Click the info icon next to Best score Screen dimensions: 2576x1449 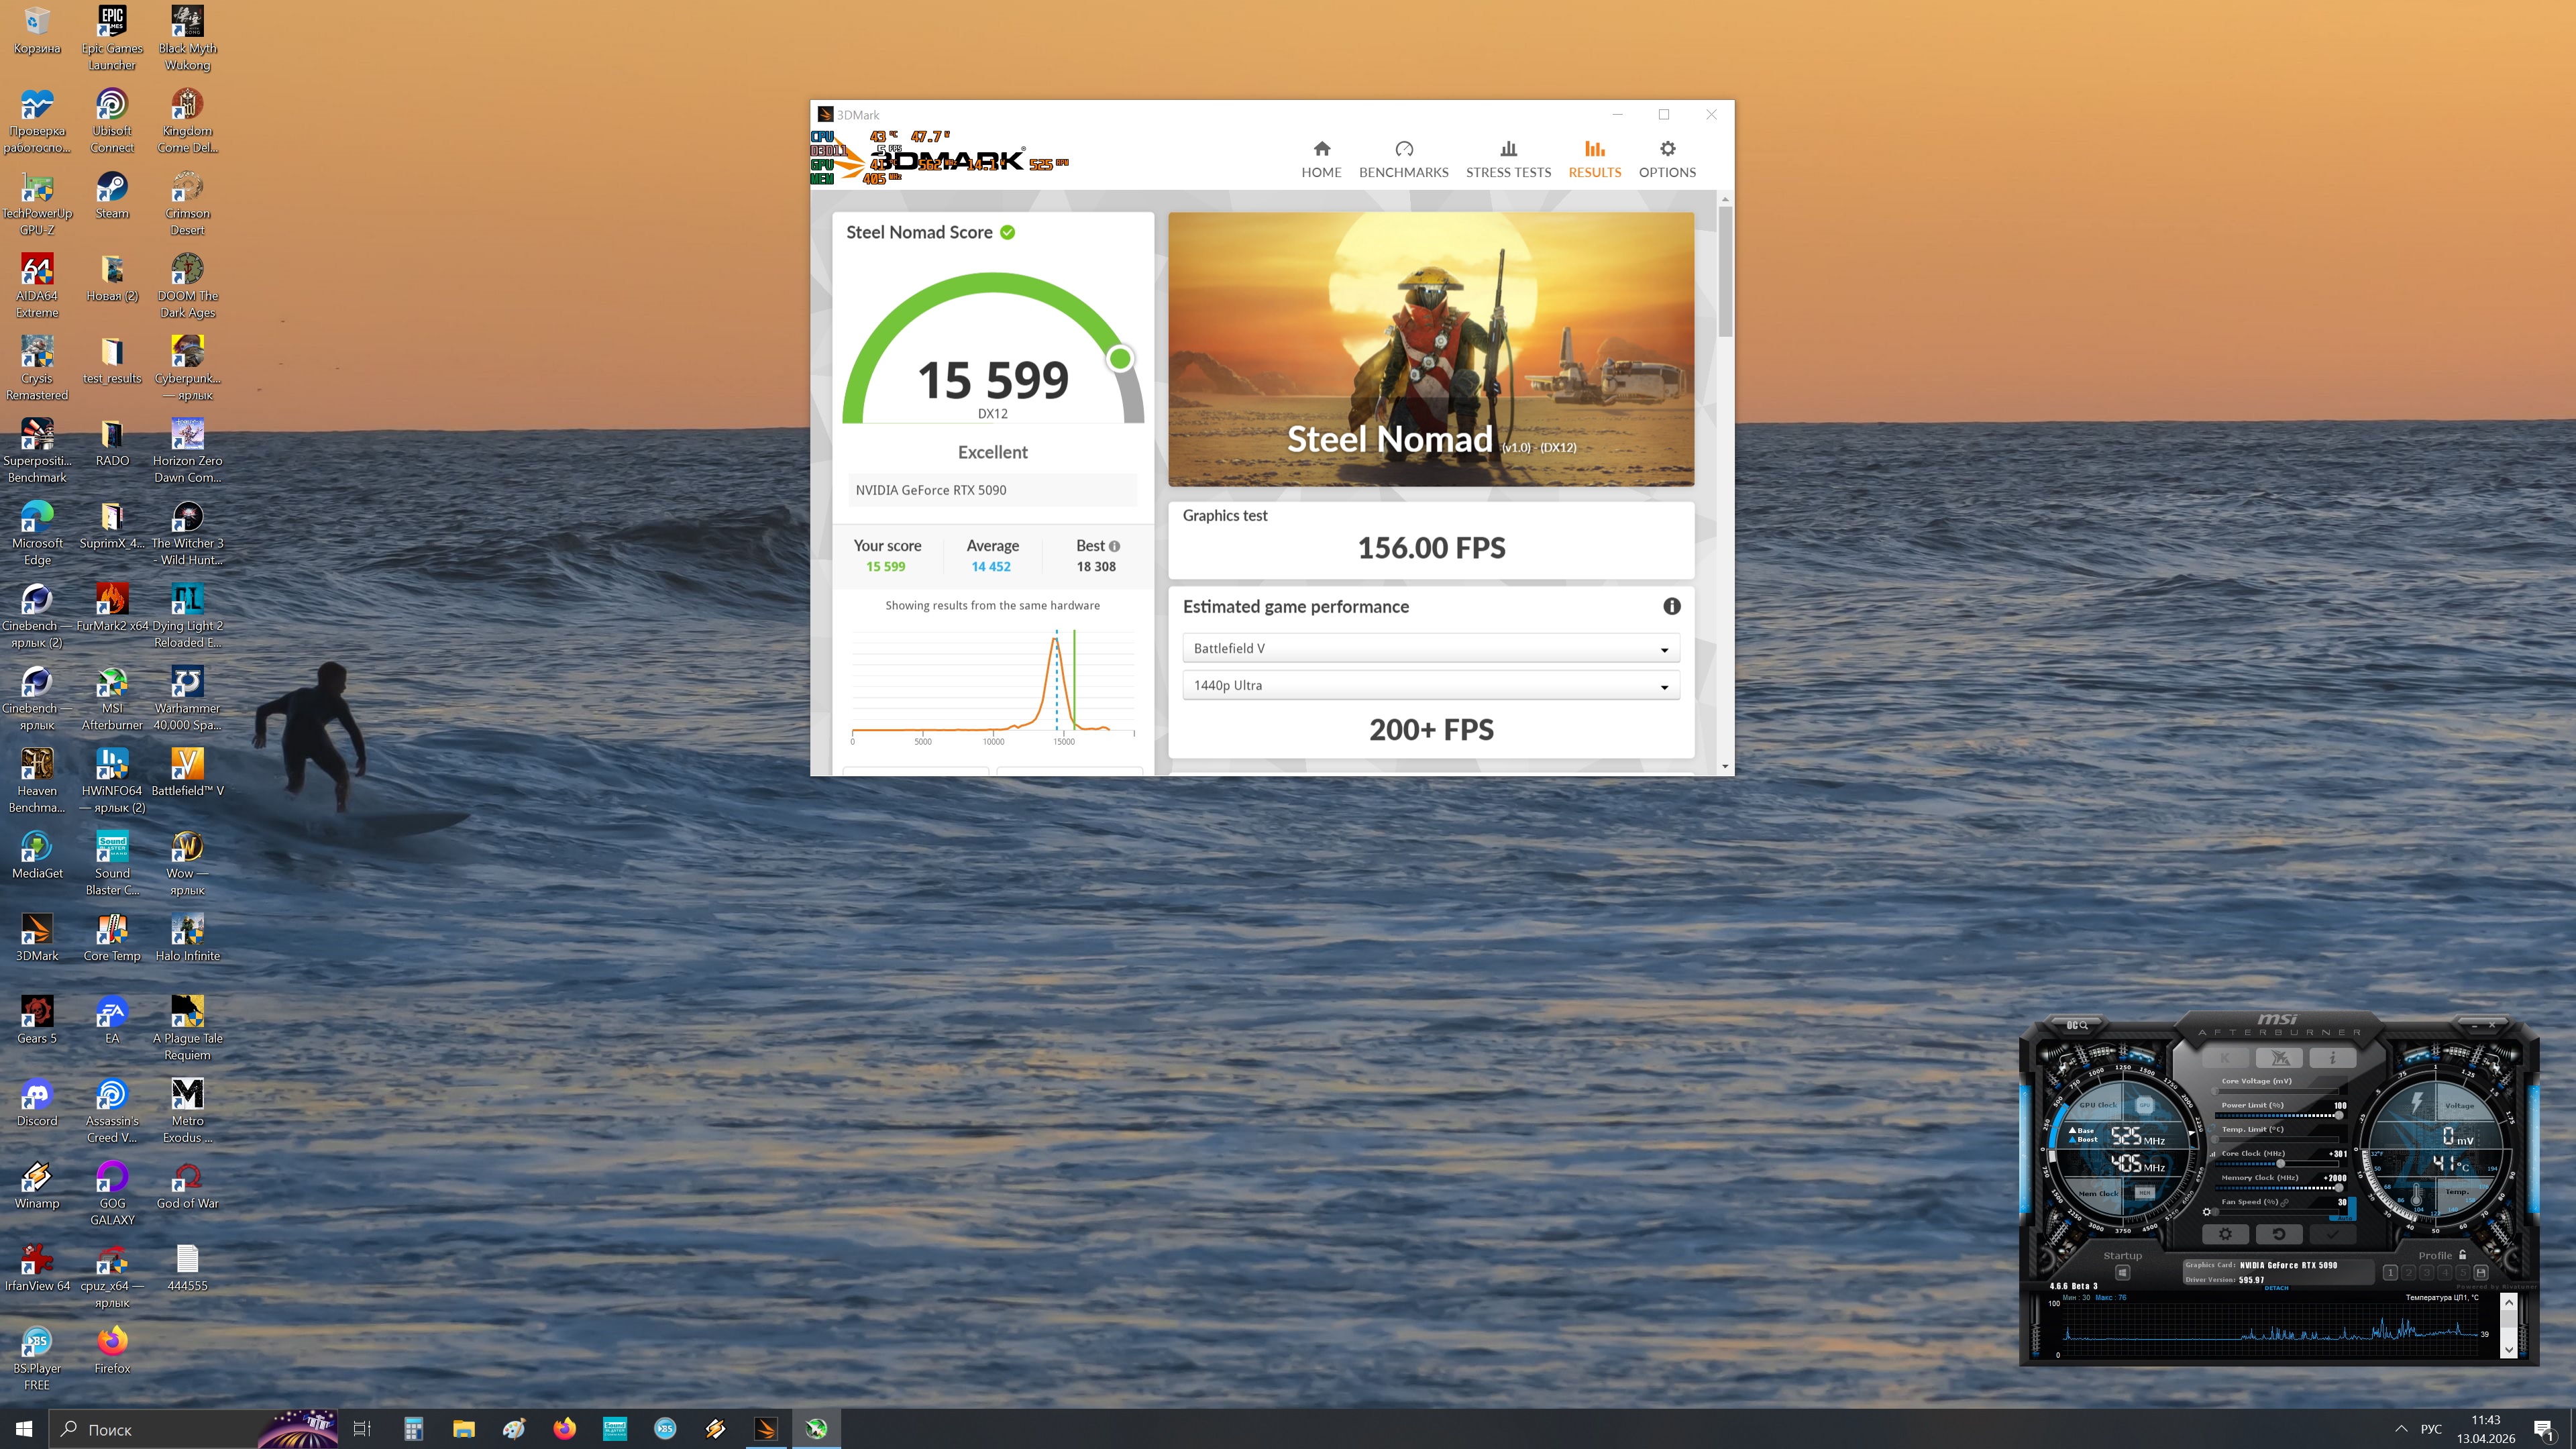(x=1114, y=546)
